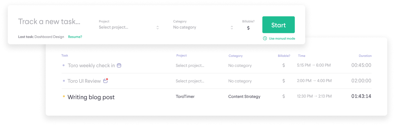This screenshot has height=126, width=395.
Task: Open Select project for Toro weekly check in
Action: tap(190, 66)
